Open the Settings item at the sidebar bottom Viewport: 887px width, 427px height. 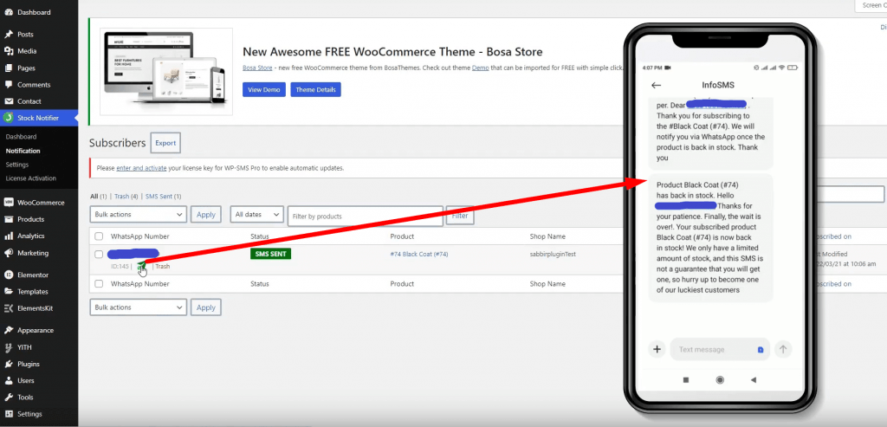(29, 414)
